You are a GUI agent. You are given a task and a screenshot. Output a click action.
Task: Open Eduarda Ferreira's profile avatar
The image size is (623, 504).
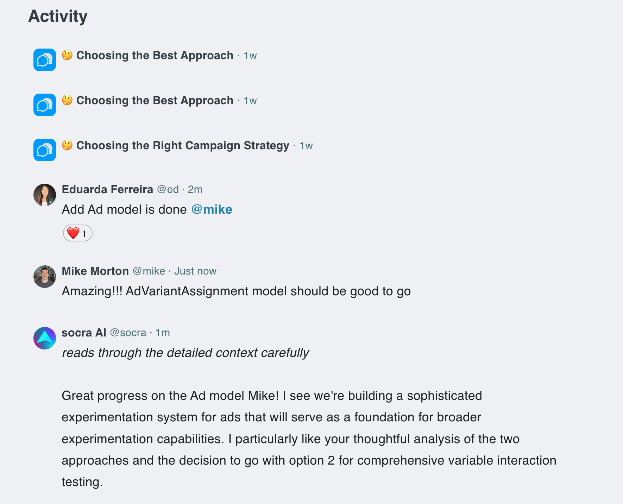(45, 195)
